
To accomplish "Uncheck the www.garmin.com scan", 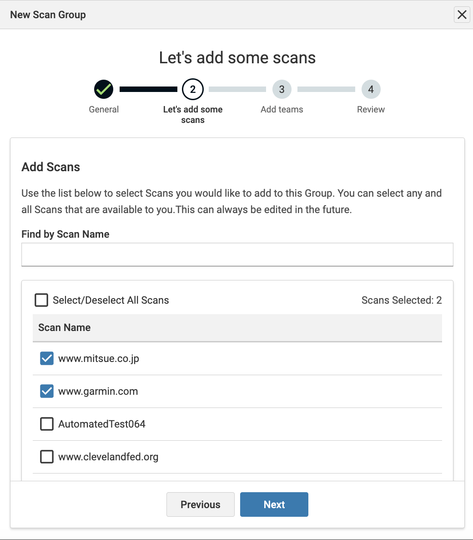I will pyautogui.click(x=47, y=391).
